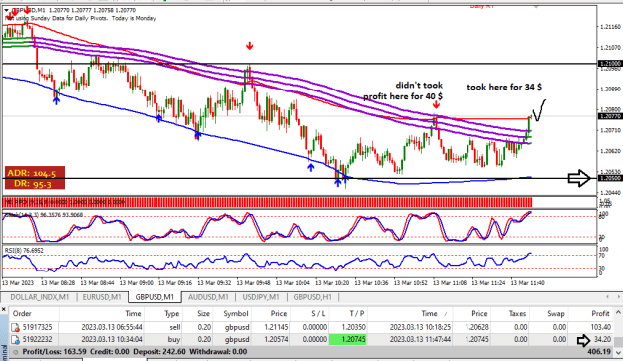Image resolution: width=623 pixels, height=361 pixels.
Task: Open the AUDUSD,M1 chart tab
Action: 208,297
